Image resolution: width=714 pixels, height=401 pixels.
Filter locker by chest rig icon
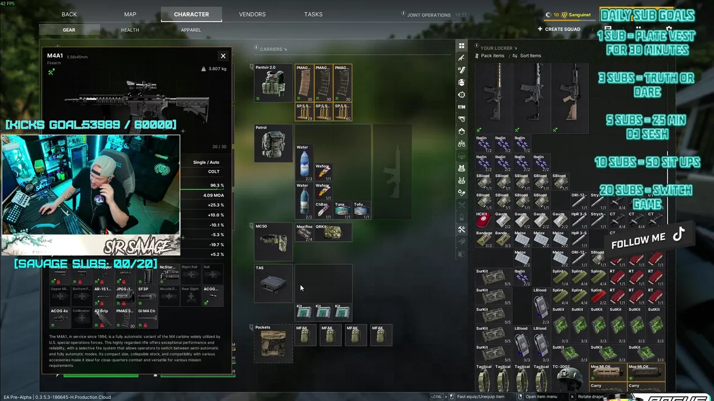point(461,180)
